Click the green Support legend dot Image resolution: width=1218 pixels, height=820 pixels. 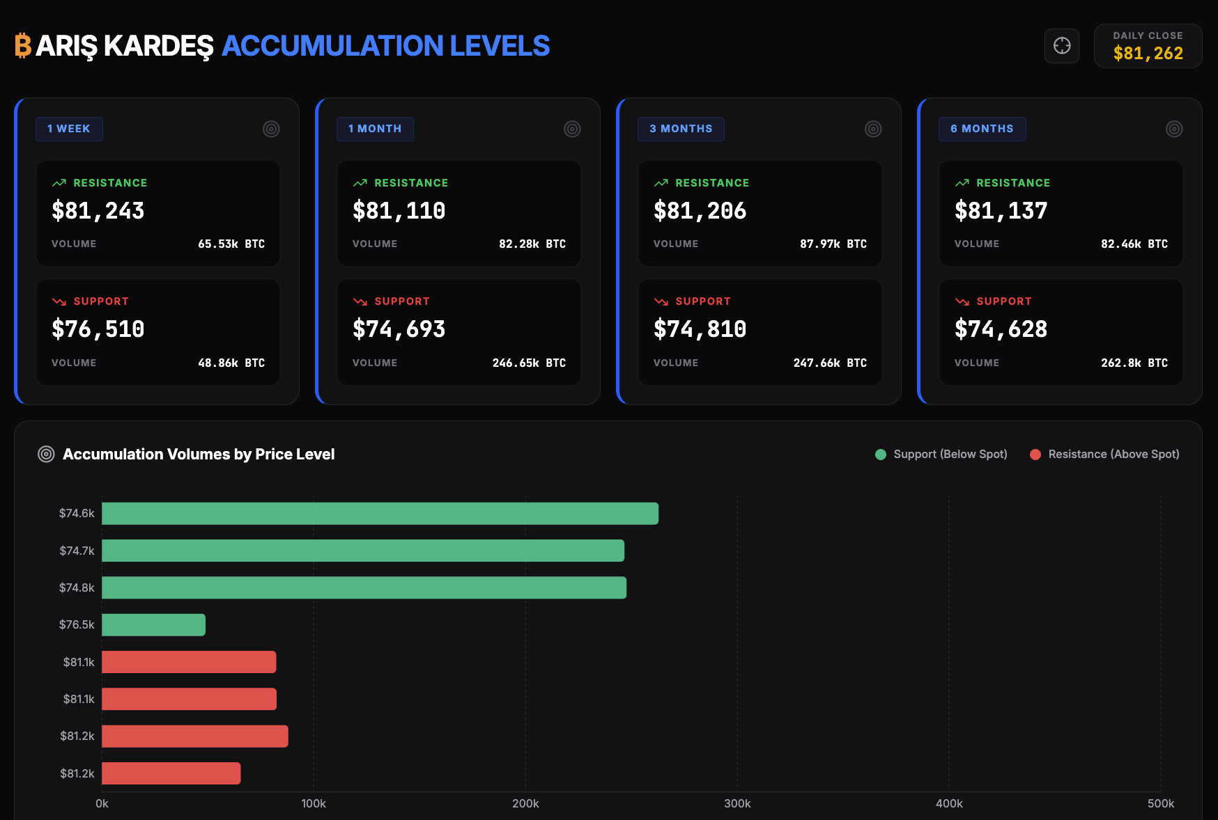pos(881,455)
